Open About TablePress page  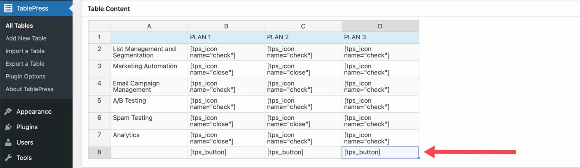(29, 89)
